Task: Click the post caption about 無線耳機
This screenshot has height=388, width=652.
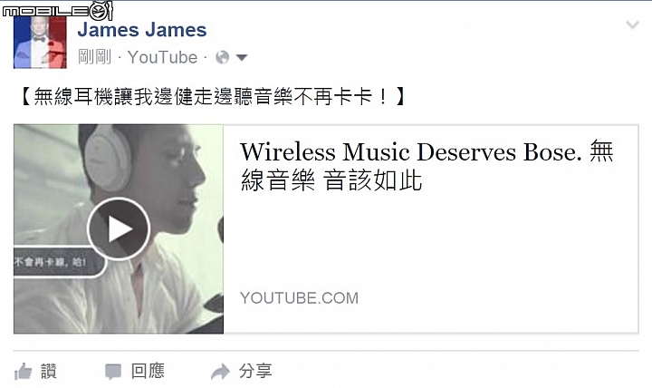Action: (x=212, y=97)
